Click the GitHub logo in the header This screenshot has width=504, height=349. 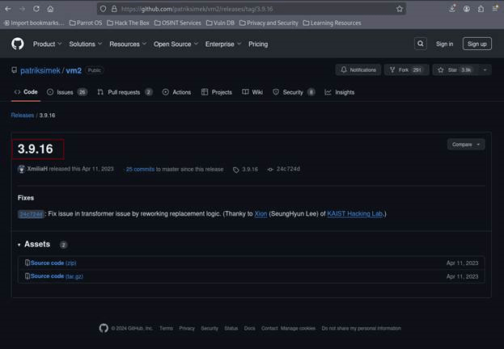(x=18, y=44)
